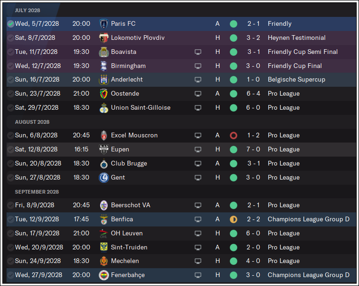This screenshot has width=359, height=286.
Task: Open the Belgische Supercup competition link
Action: click(x=296, y=80)
